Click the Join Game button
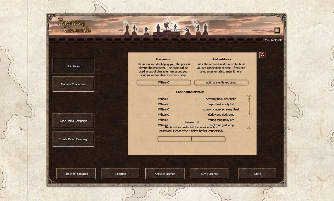The height and width of the screenshot is (201, 334). (x=73, y=66)
